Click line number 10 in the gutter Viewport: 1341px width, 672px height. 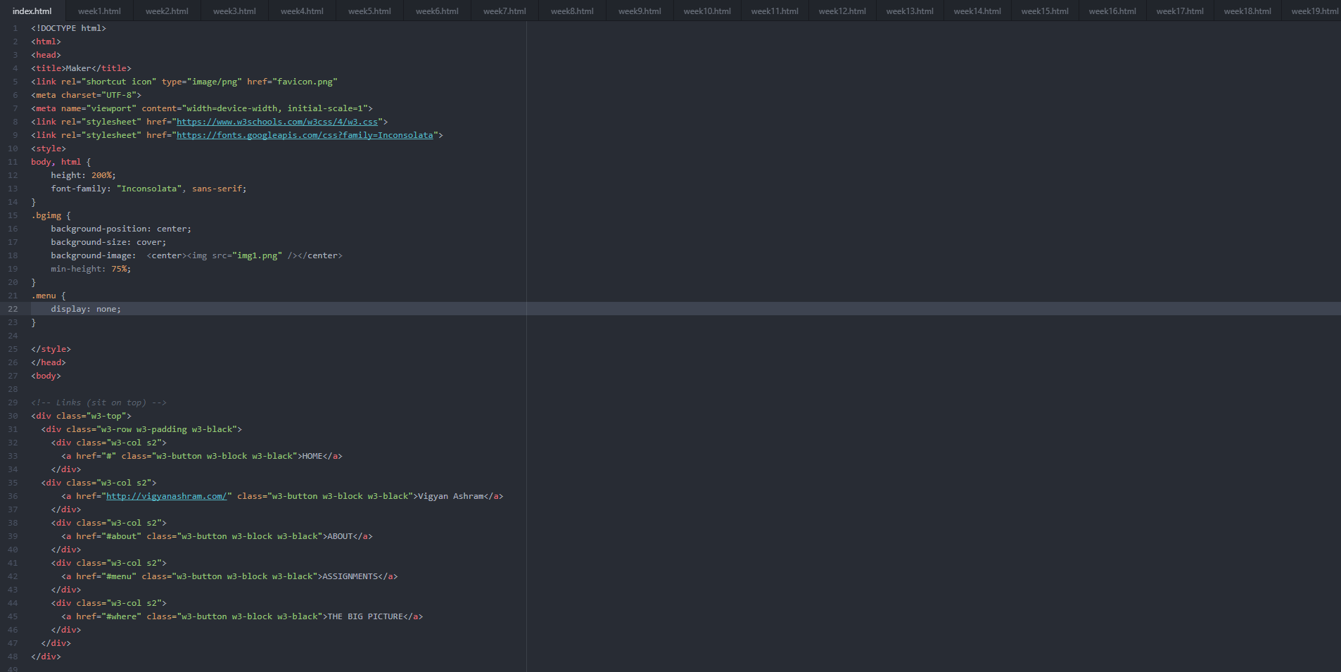coord(13,148)
